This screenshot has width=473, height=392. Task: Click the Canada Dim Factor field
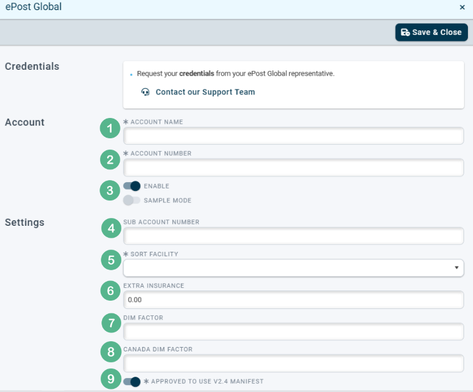[294, 363]
